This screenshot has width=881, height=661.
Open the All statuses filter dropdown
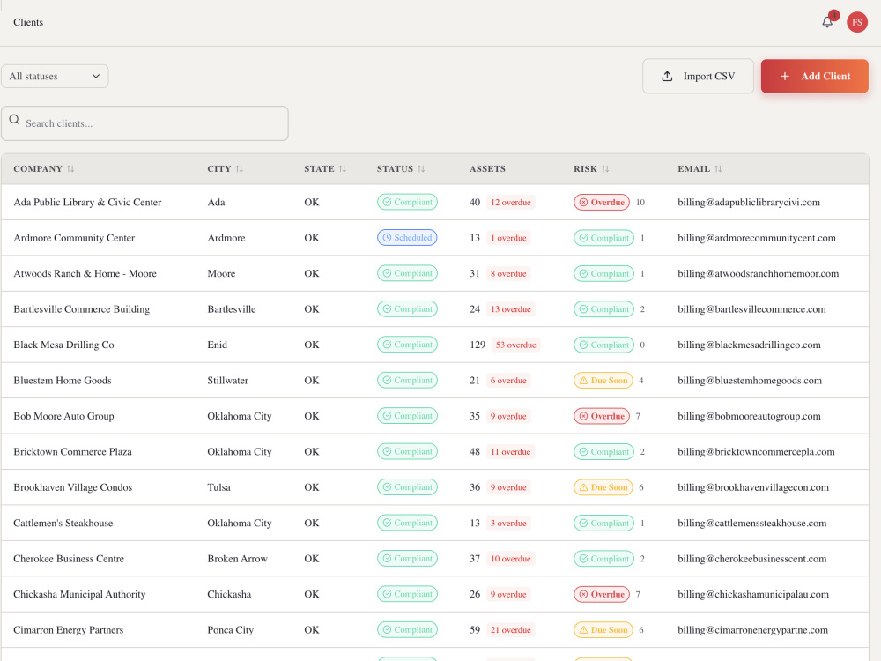pos(55,77)
